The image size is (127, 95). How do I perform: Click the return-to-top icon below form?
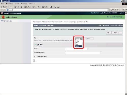tap(34, 61)
